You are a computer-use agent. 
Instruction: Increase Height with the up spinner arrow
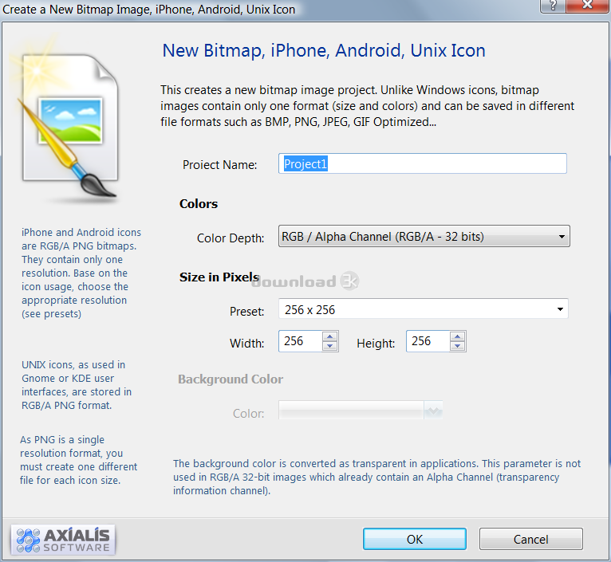[458, 336]
